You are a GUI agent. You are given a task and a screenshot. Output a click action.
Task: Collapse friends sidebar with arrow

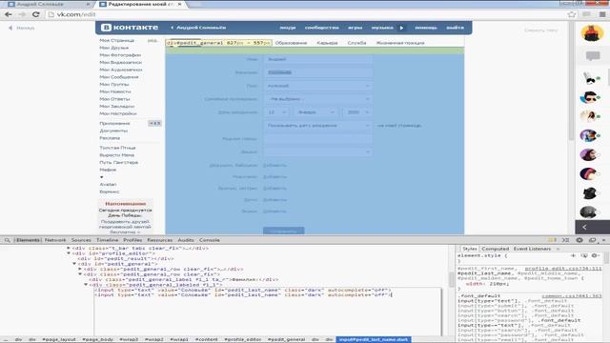tap(584, 227)
